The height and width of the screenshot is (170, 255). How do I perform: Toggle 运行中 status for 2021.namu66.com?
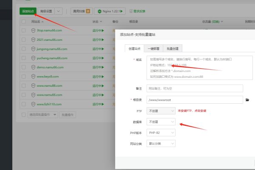coord(98,40)
